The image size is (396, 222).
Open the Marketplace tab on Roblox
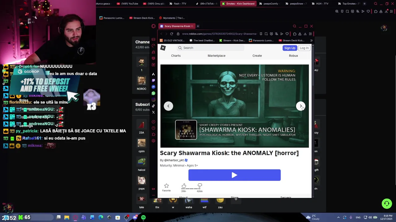click(x=217, y=56)
